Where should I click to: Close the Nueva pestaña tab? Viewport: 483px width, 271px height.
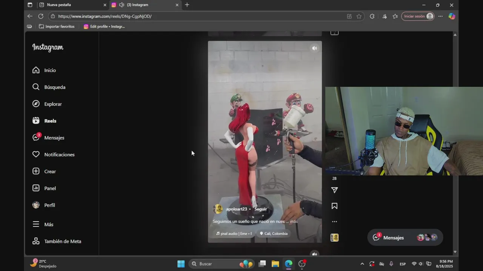pyautogui.click(x=105, y=5)
